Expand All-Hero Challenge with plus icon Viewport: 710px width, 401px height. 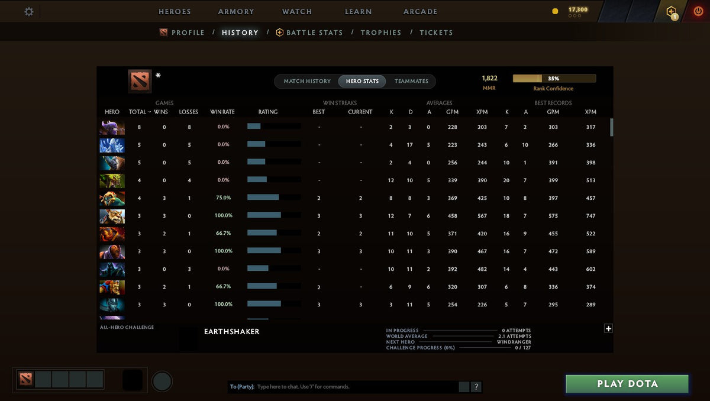(608, 329)
